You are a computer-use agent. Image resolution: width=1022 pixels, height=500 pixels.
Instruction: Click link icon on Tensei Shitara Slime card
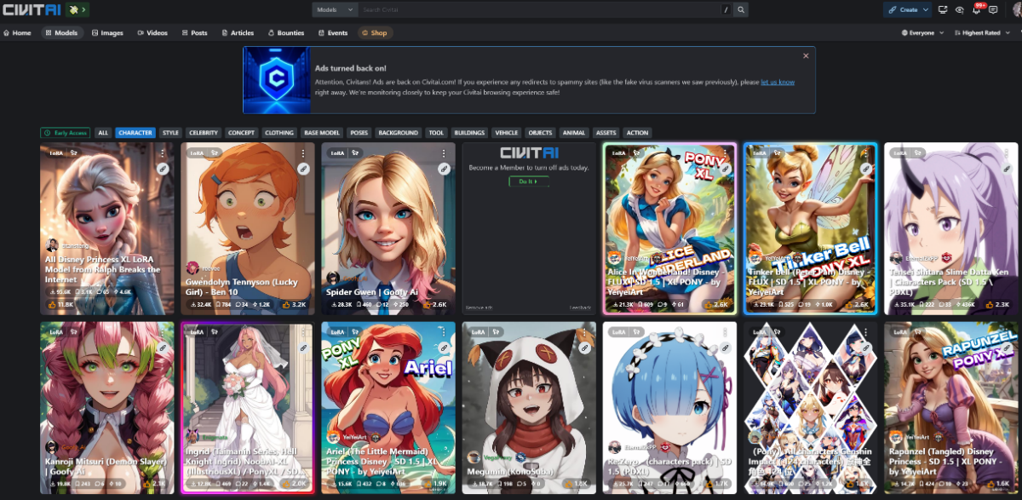pyautogui.click(x=1006, y=169)
